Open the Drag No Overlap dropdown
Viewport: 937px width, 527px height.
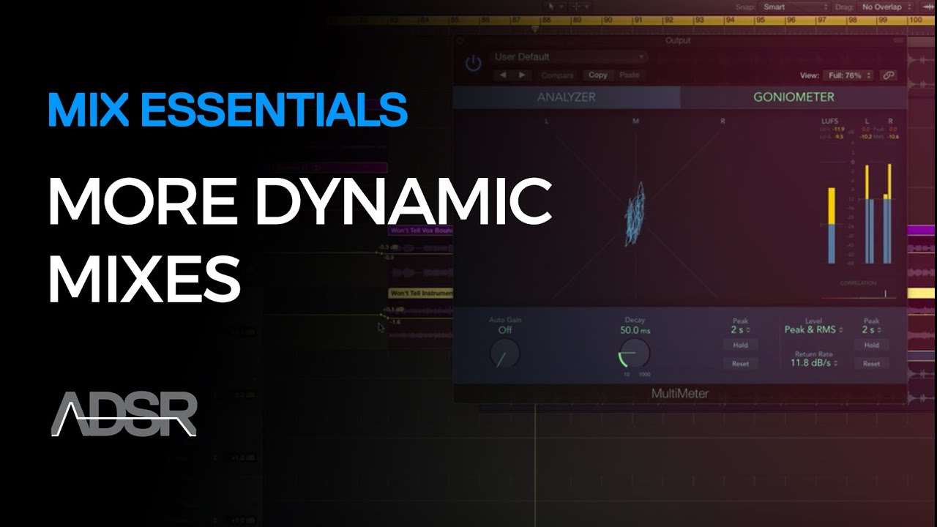click(886, 7)
